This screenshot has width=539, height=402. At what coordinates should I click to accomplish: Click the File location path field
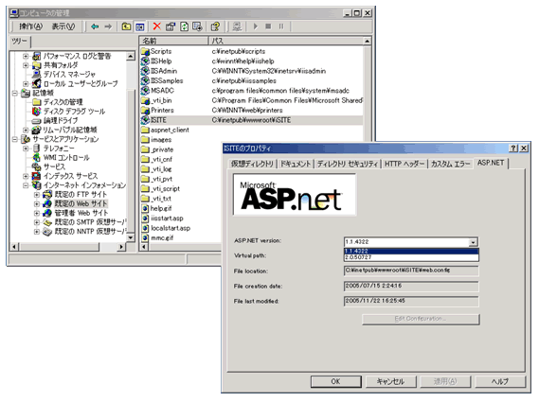[x=411, y=271]
